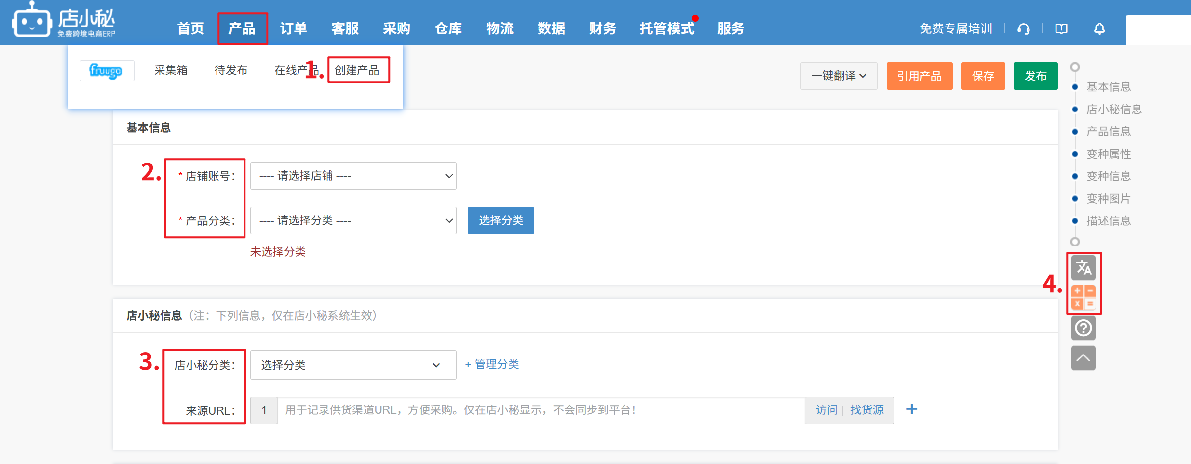Click the translate tool icon in sidebar
Viewport: 1191px width, 464px height.
[x=1083, y=268]
